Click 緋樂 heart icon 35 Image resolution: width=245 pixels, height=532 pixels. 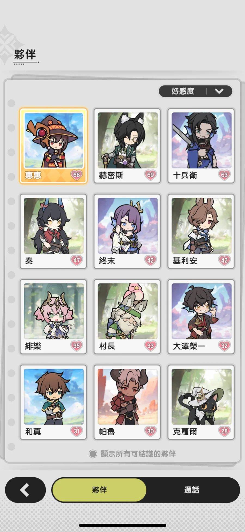pyautogui.click(x=76, y=346)
